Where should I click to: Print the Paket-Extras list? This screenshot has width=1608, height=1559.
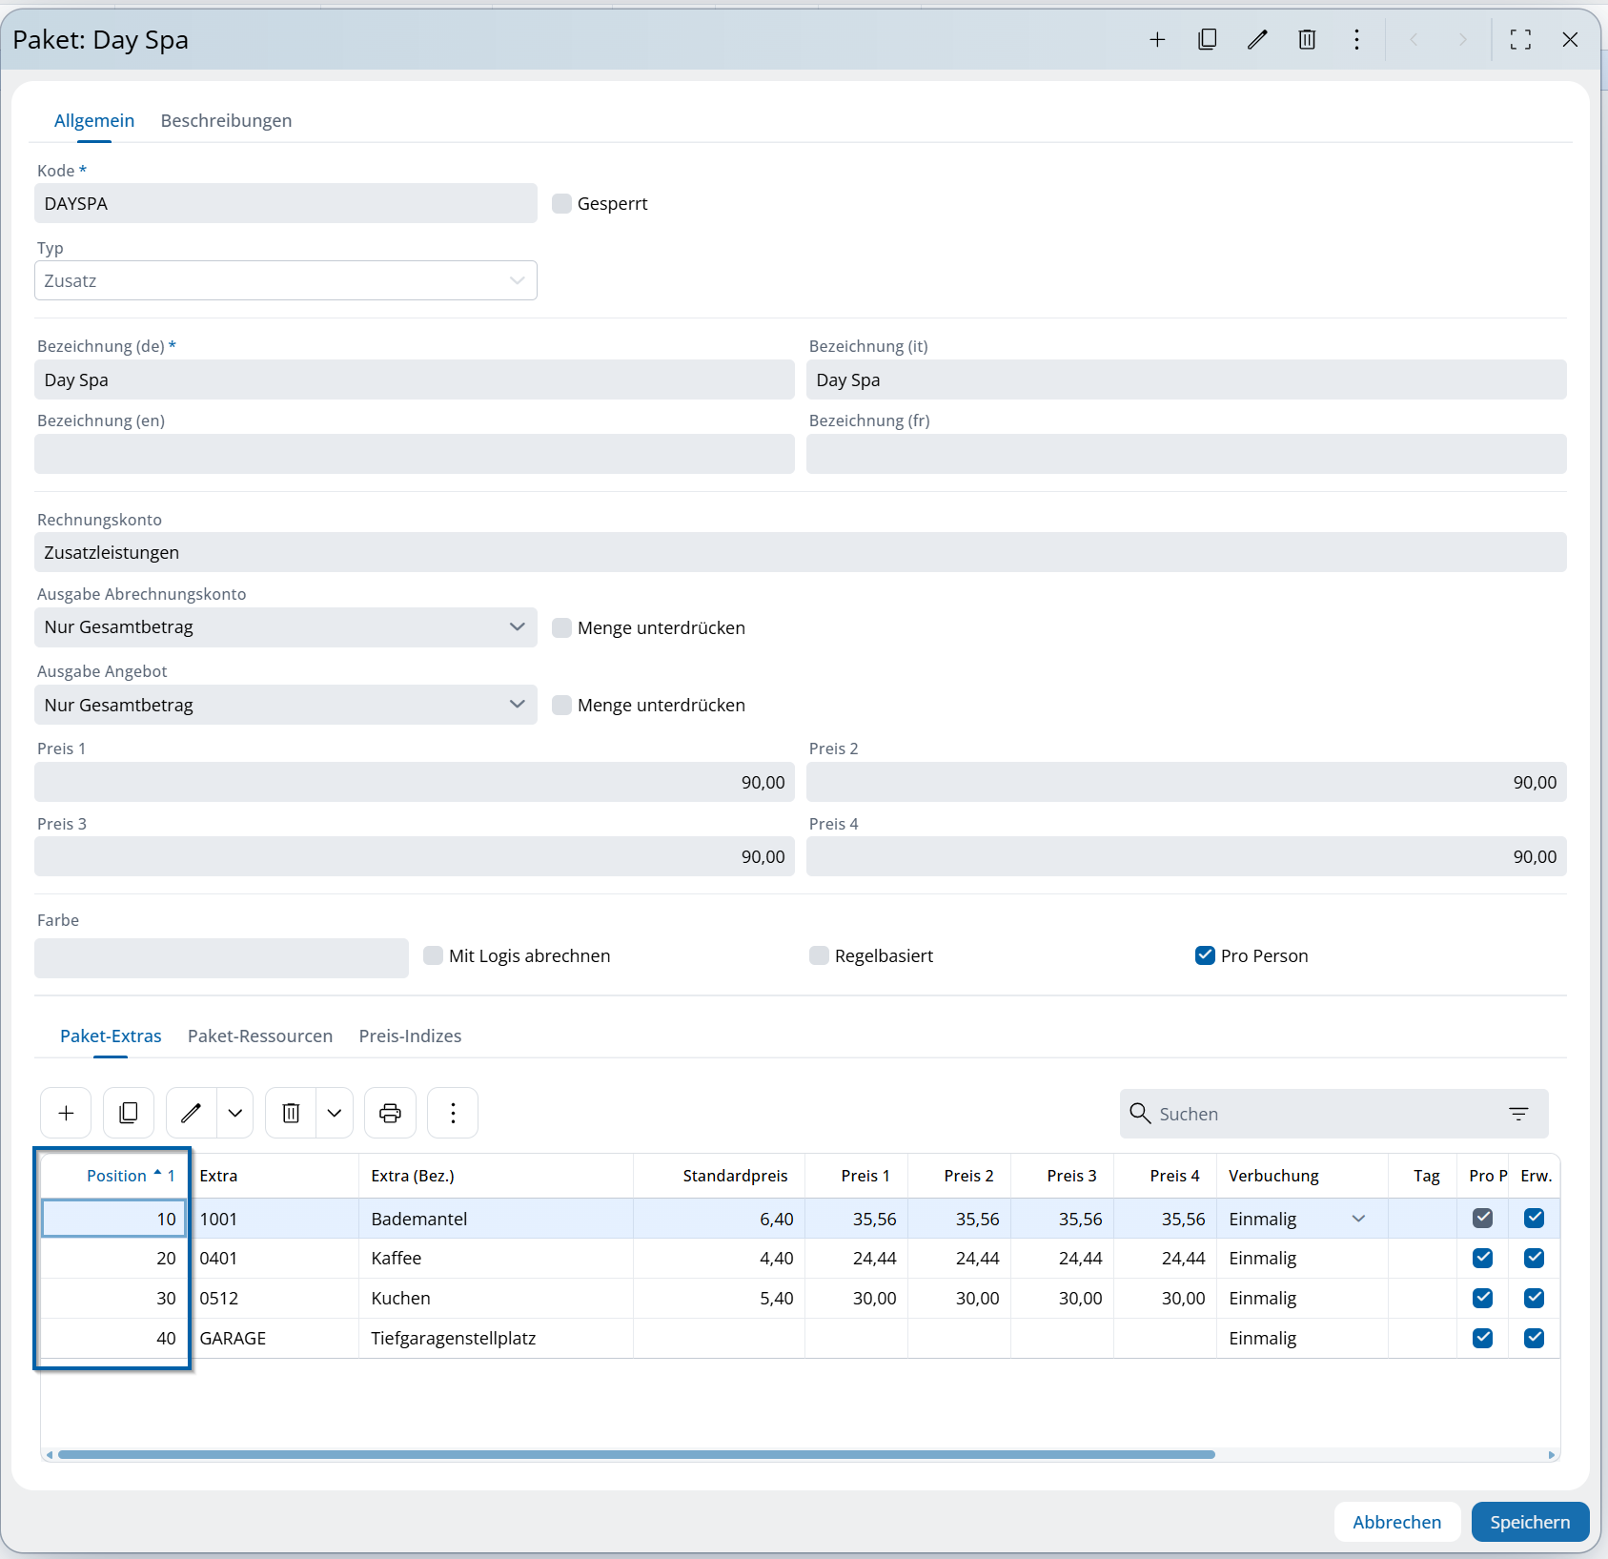[390, 1113]
